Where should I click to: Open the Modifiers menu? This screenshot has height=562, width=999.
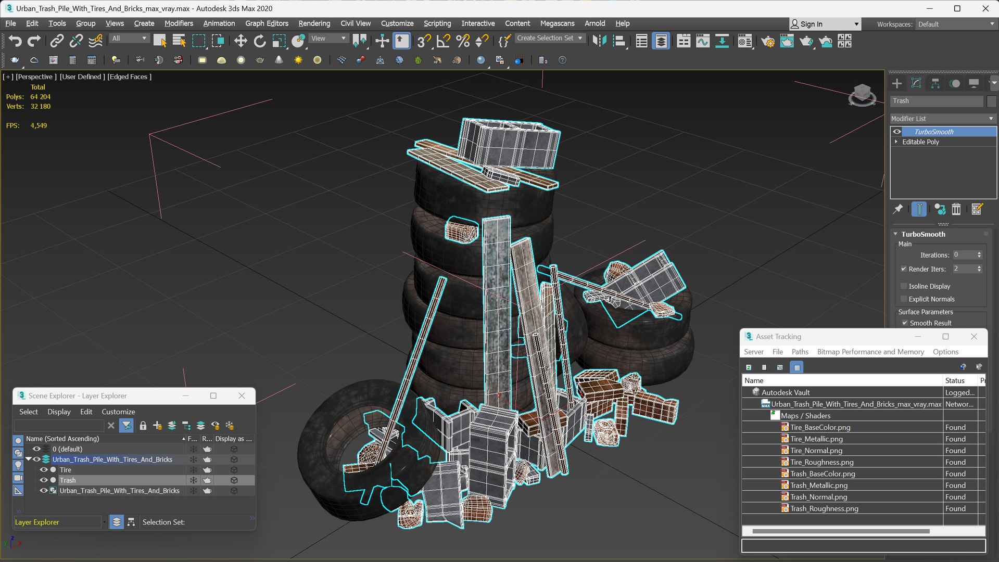(x=179, y=23)
